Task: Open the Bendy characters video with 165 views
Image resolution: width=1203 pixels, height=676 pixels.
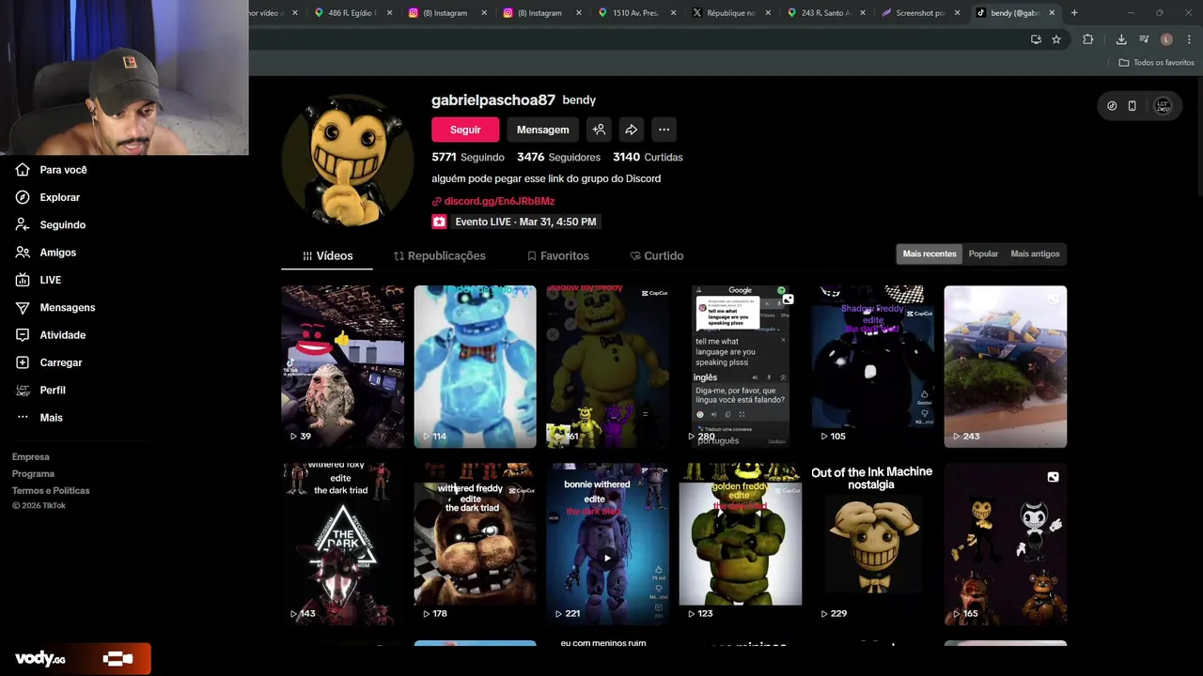Action: [x=1006, y=544]
